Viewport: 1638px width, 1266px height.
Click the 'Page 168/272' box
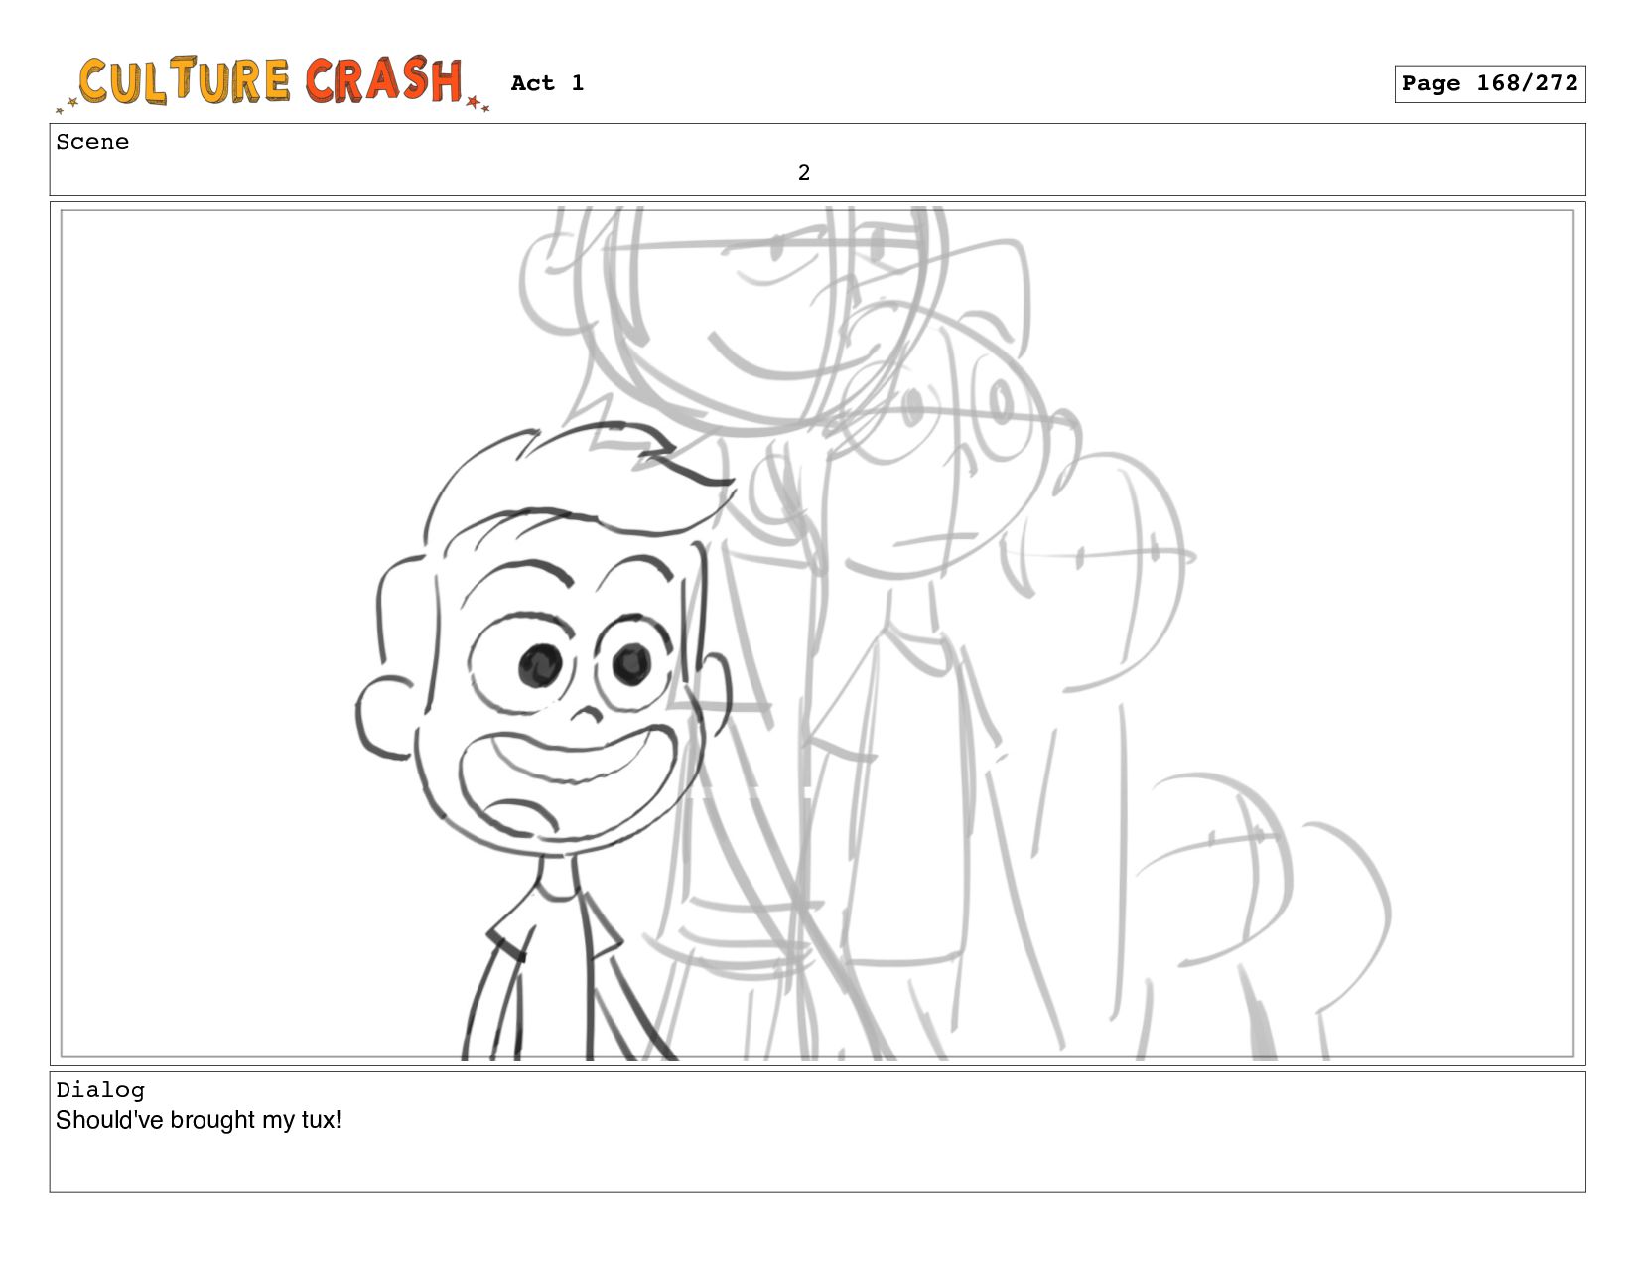tap(1489, 84)
